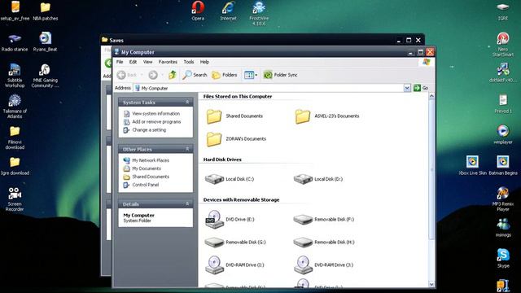
Task: Go to My Documents link
Action: 147,168
